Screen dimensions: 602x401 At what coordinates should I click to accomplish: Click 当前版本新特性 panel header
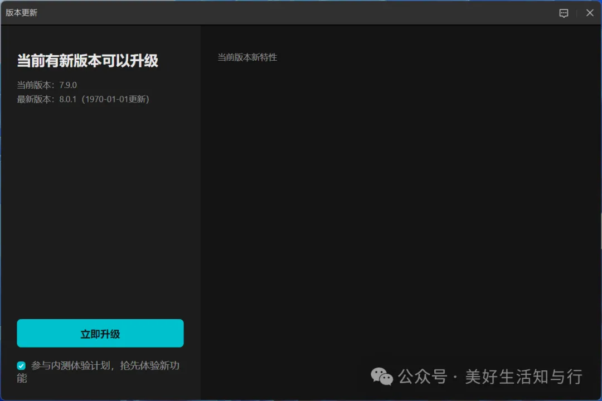[247, 57]
